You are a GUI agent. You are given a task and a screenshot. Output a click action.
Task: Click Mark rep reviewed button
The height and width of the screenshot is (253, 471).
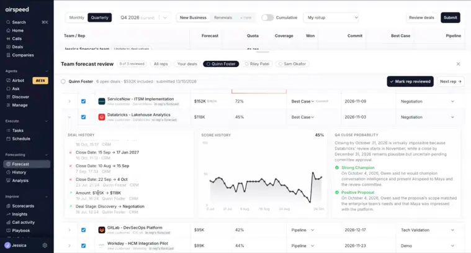(x=410, y=81)
